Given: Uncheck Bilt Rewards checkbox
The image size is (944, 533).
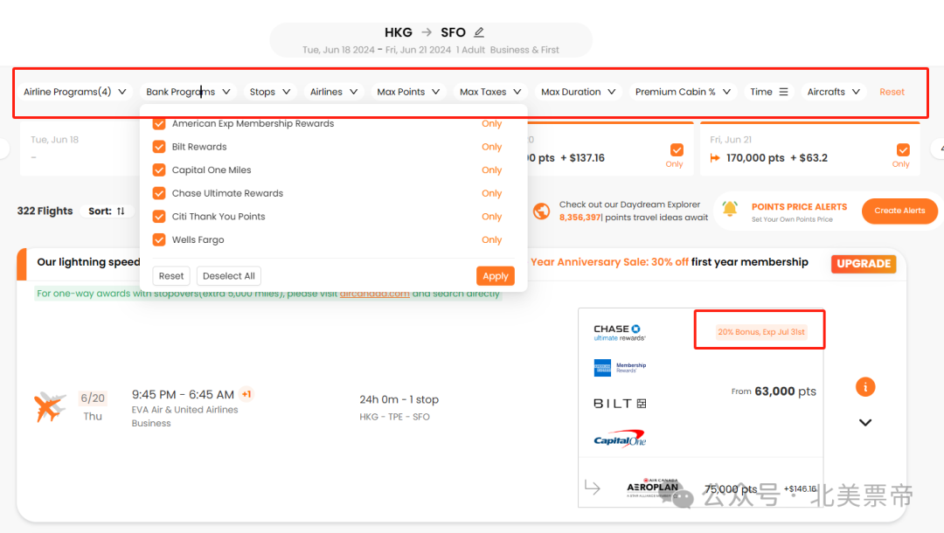Looking at the screenshot, I should pyautogui.click(x=159, y=147).
